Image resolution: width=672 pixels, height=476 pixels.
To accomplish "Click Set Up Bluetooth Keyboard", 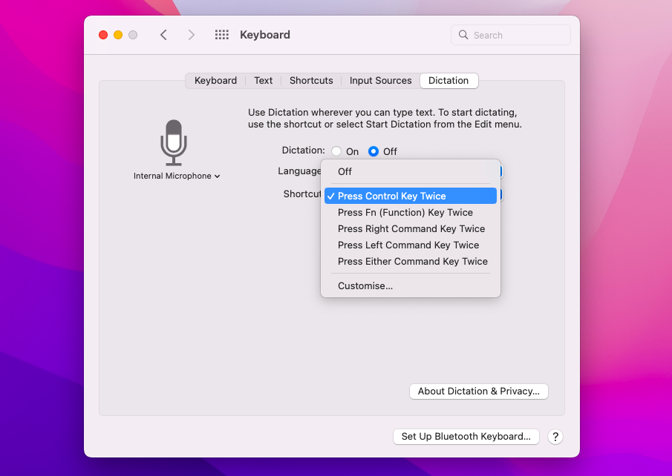I will coord(466,436).
